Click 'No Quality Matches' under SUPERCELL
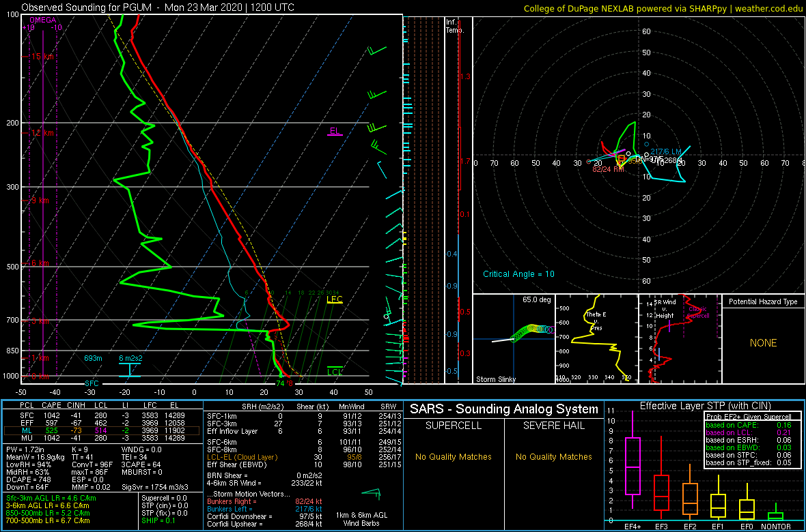806x532 pixels. [x=454, y=456]
